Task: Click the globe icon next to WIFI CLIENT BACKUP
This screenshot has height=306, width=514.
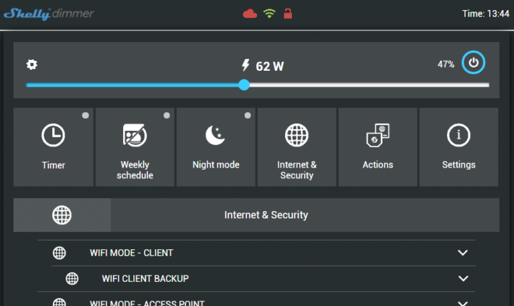Action: tap(72, 279)
